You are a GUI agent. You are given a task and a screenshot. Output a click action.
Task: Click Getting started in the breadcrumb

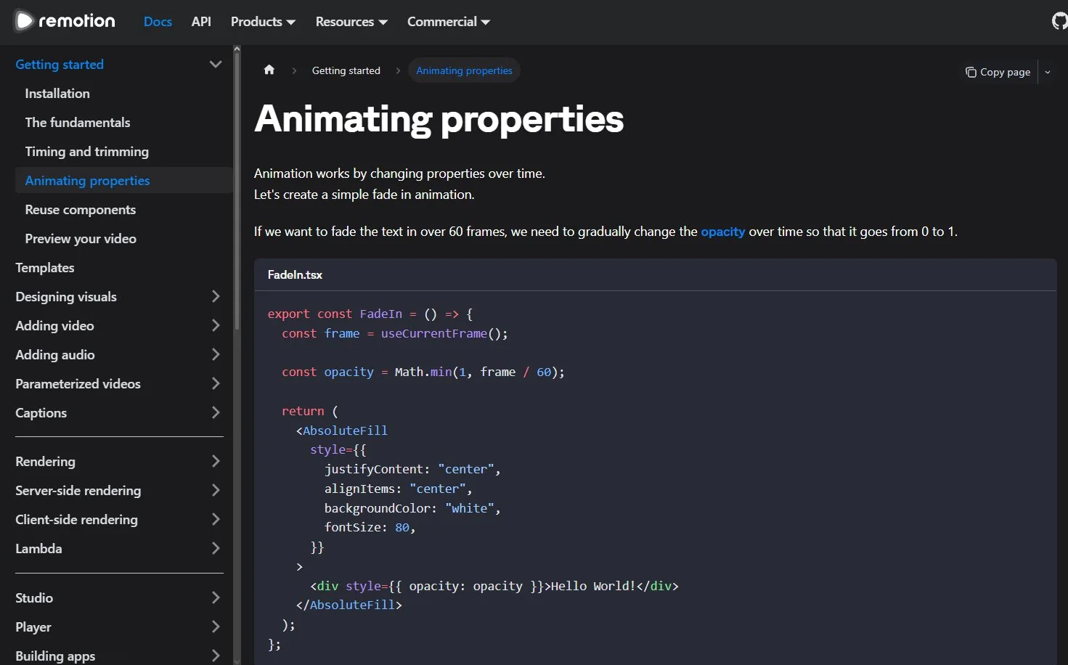346,70
